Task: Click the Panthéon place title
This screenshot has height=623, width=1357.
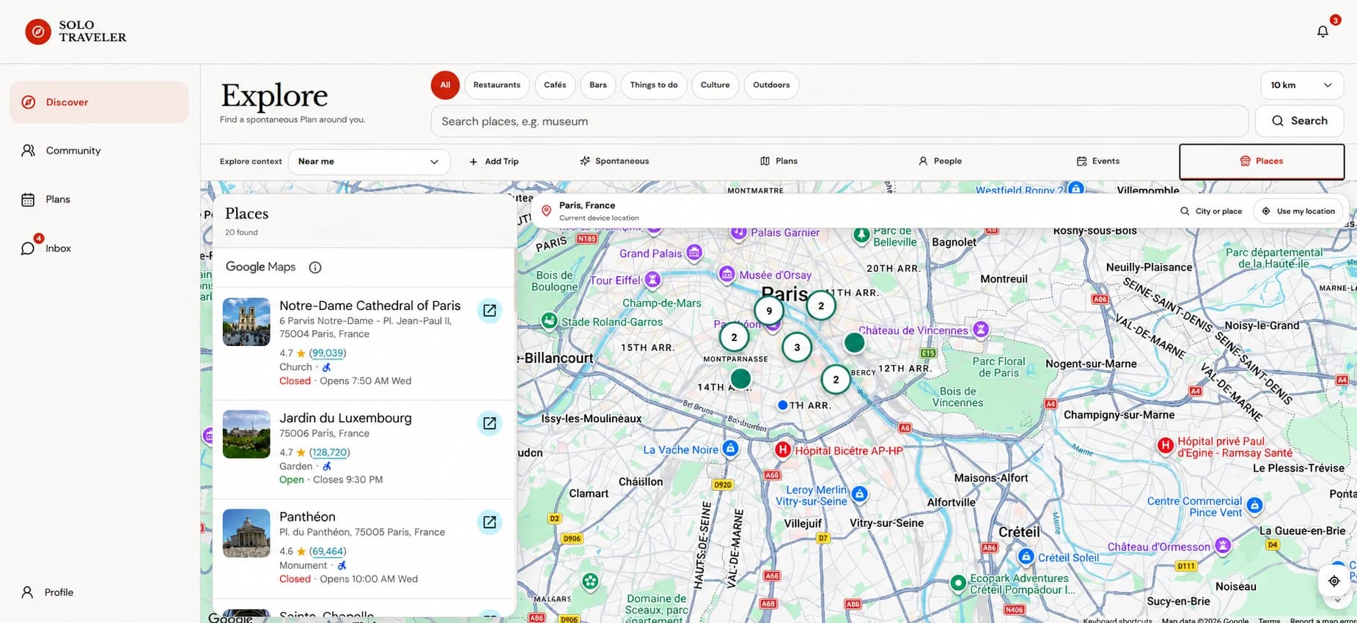Action: (x=307, y=517)
